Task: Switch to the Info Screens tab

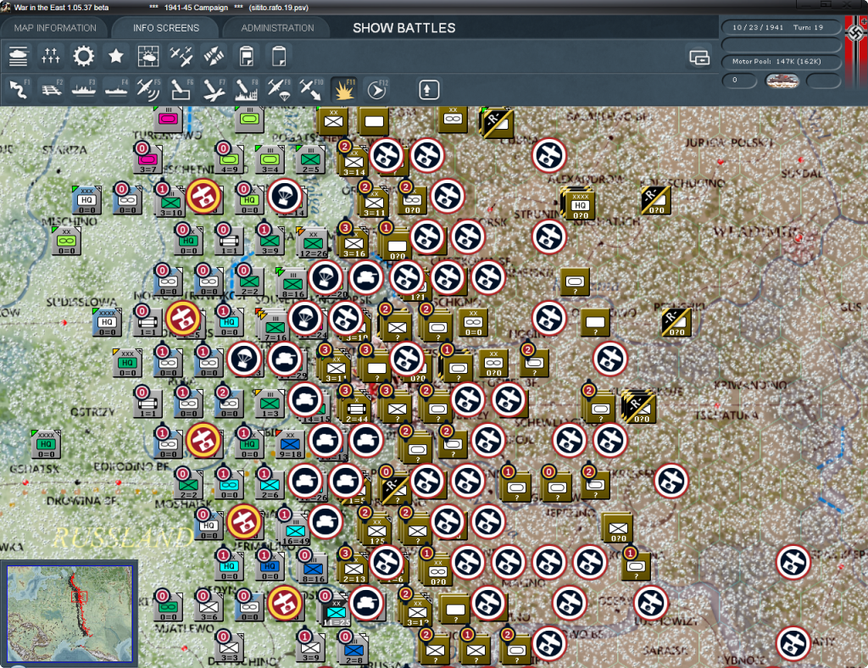Action: pos(165,28)
